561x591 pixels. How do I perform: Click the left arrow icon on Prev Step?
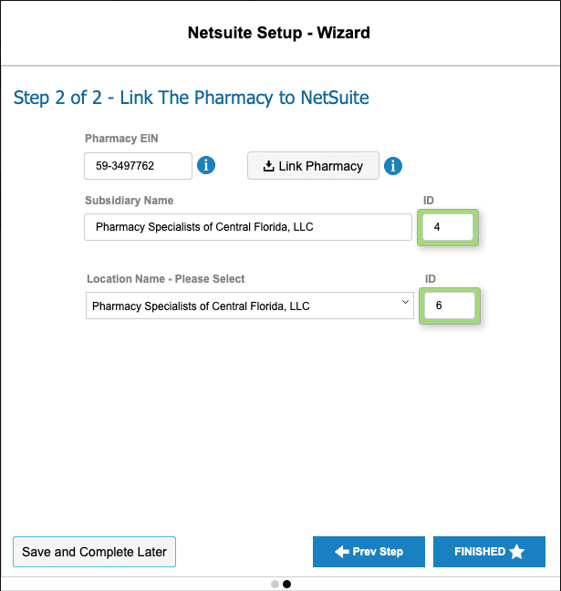click(342, 552)
